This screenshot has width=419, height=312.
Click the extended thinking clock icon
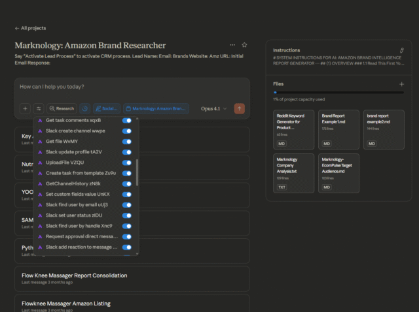pyautogui.click(x=85, y=109)
